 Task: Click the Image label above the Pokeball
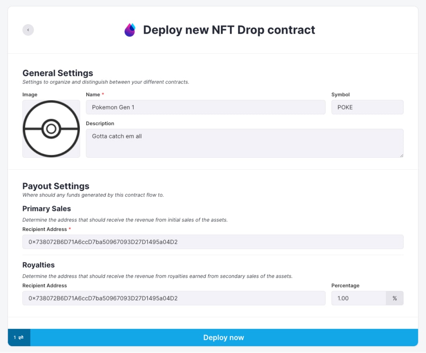30,95
